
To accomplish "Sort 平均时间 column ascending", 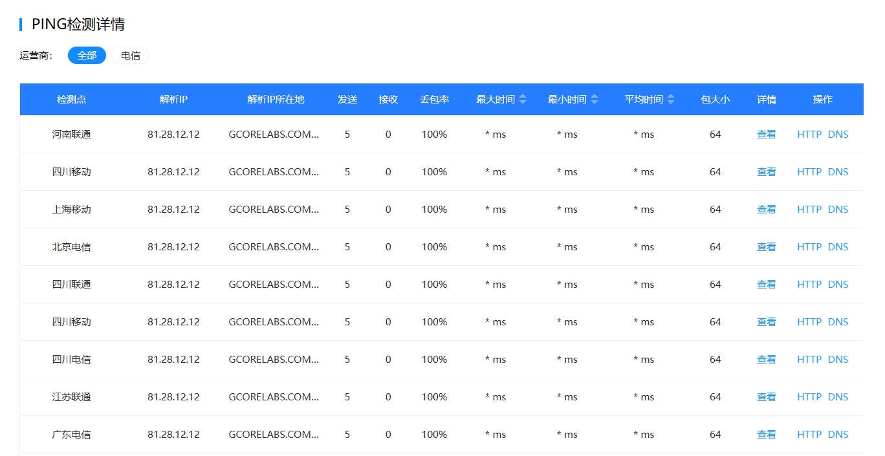I will (x=671, y=96).
